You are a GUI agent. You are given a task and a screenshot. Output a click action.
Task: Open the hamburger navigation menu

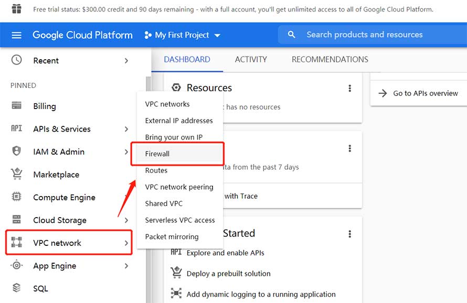(16, 35)
